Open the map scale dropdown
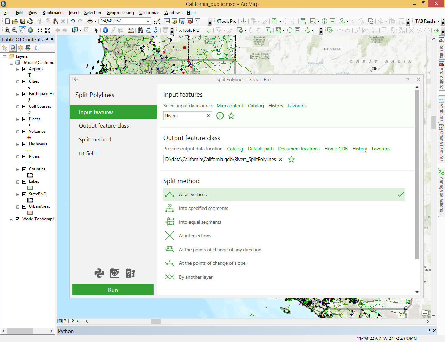445x342 pixels. coord(148,21)
